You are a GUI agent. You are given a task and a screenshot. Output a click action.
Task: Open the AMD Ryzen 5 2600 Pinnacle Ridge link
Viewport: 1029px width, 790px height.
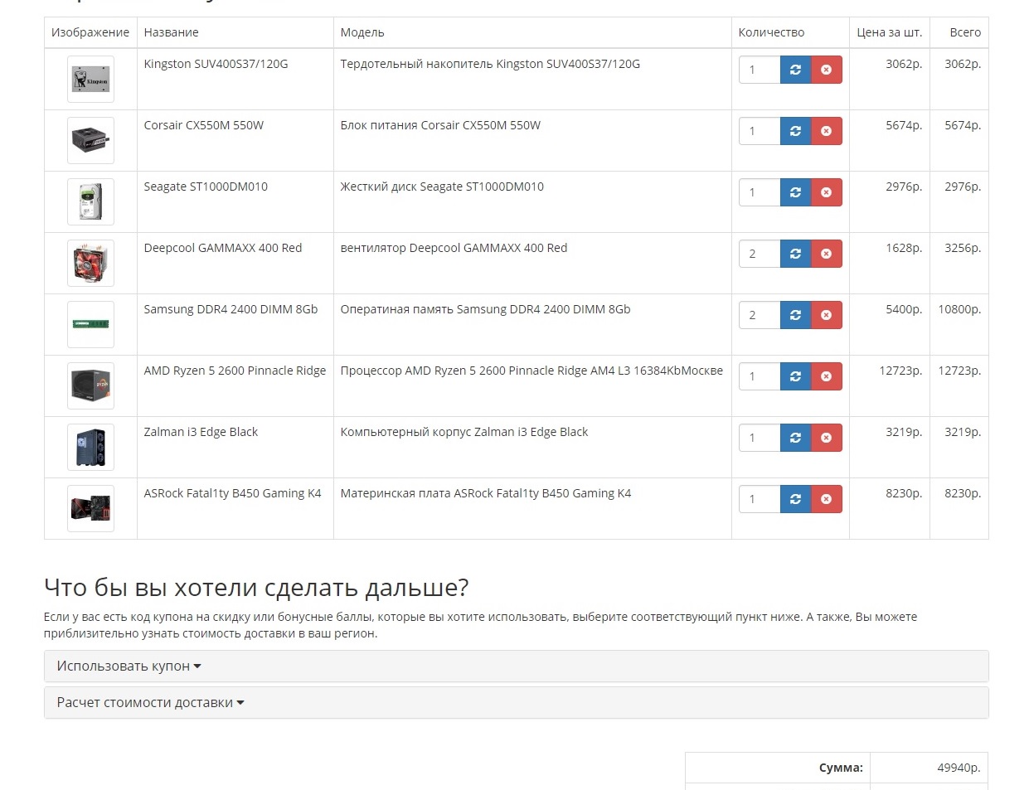tap(235, 371)
